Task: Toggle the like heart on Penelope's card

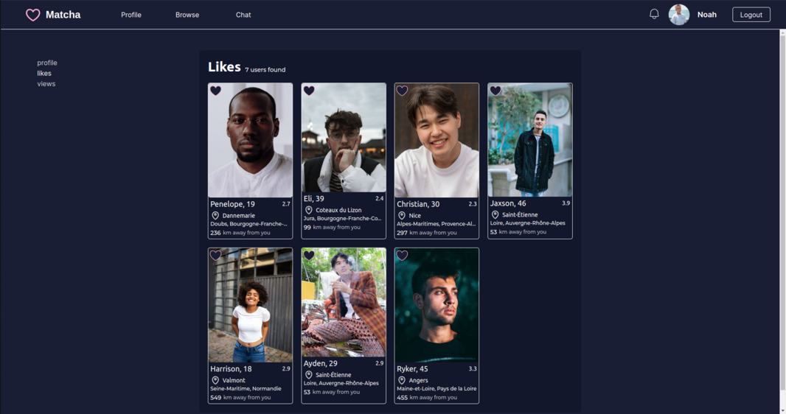Action: (215, 91)
